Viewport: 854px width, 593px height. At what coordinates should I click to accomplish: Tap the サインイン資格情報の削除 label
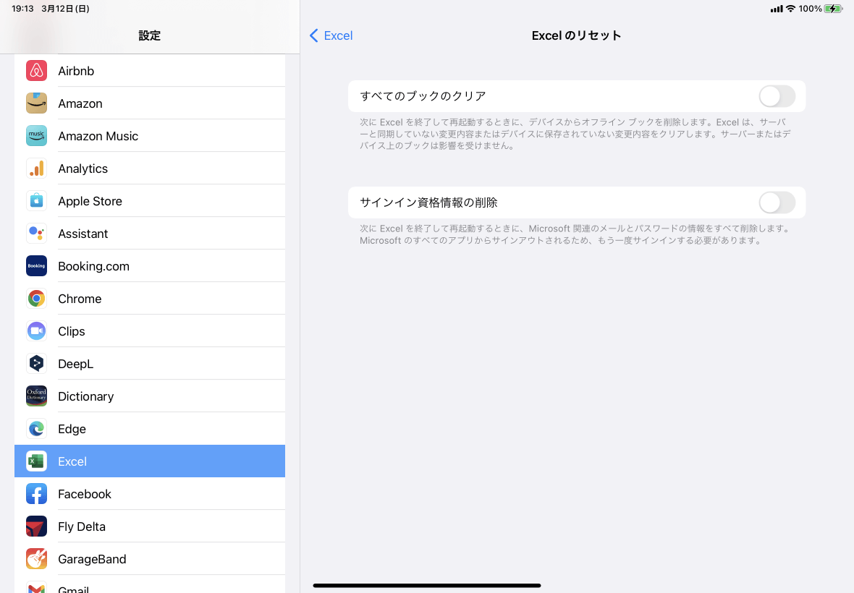(x=428, y=203)
